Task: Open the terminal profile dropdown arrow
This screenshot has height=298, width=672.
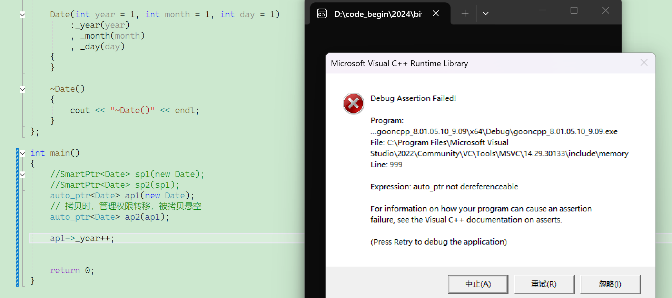Action: pos(486,13)
